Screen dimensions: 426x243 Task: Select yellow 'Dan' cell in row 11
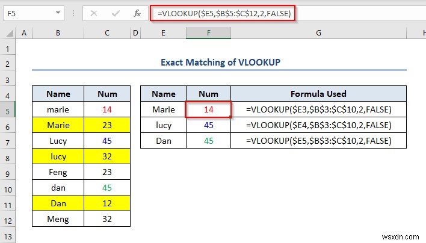point(58,203)
